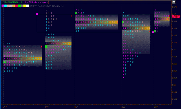Click the '4 5 6 7 8 9 2' row in 2/22 profile
Screen dimensions: 181x109
pos(131,56)
